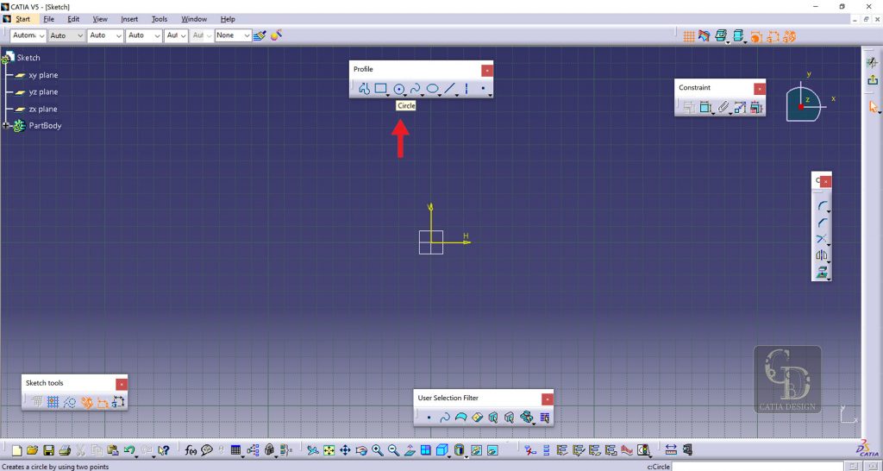
Task: Click the Fit All In view icon
Action: click(329, 450)
